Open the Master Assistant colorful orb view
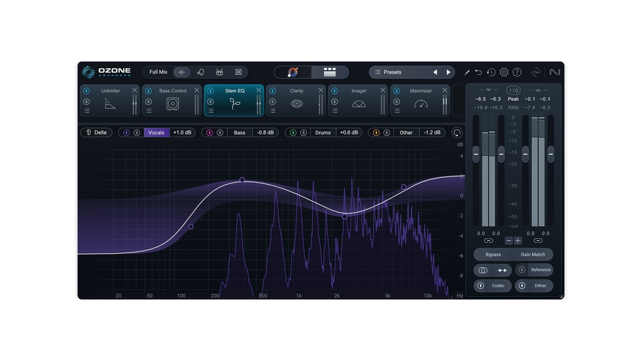 [293, 72]
